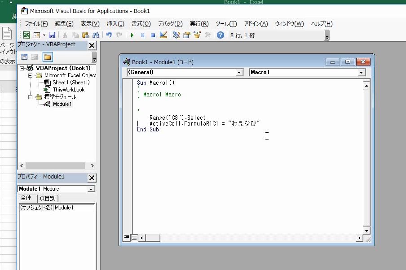The image size is (406, 270).
Task: Click the Break pause icon
Action: pos(142,35)
